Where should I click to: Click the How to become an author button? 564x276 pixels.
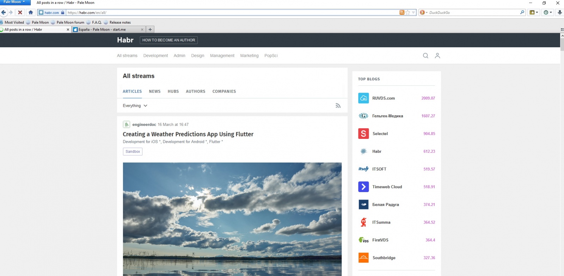(x=168, y=40)
